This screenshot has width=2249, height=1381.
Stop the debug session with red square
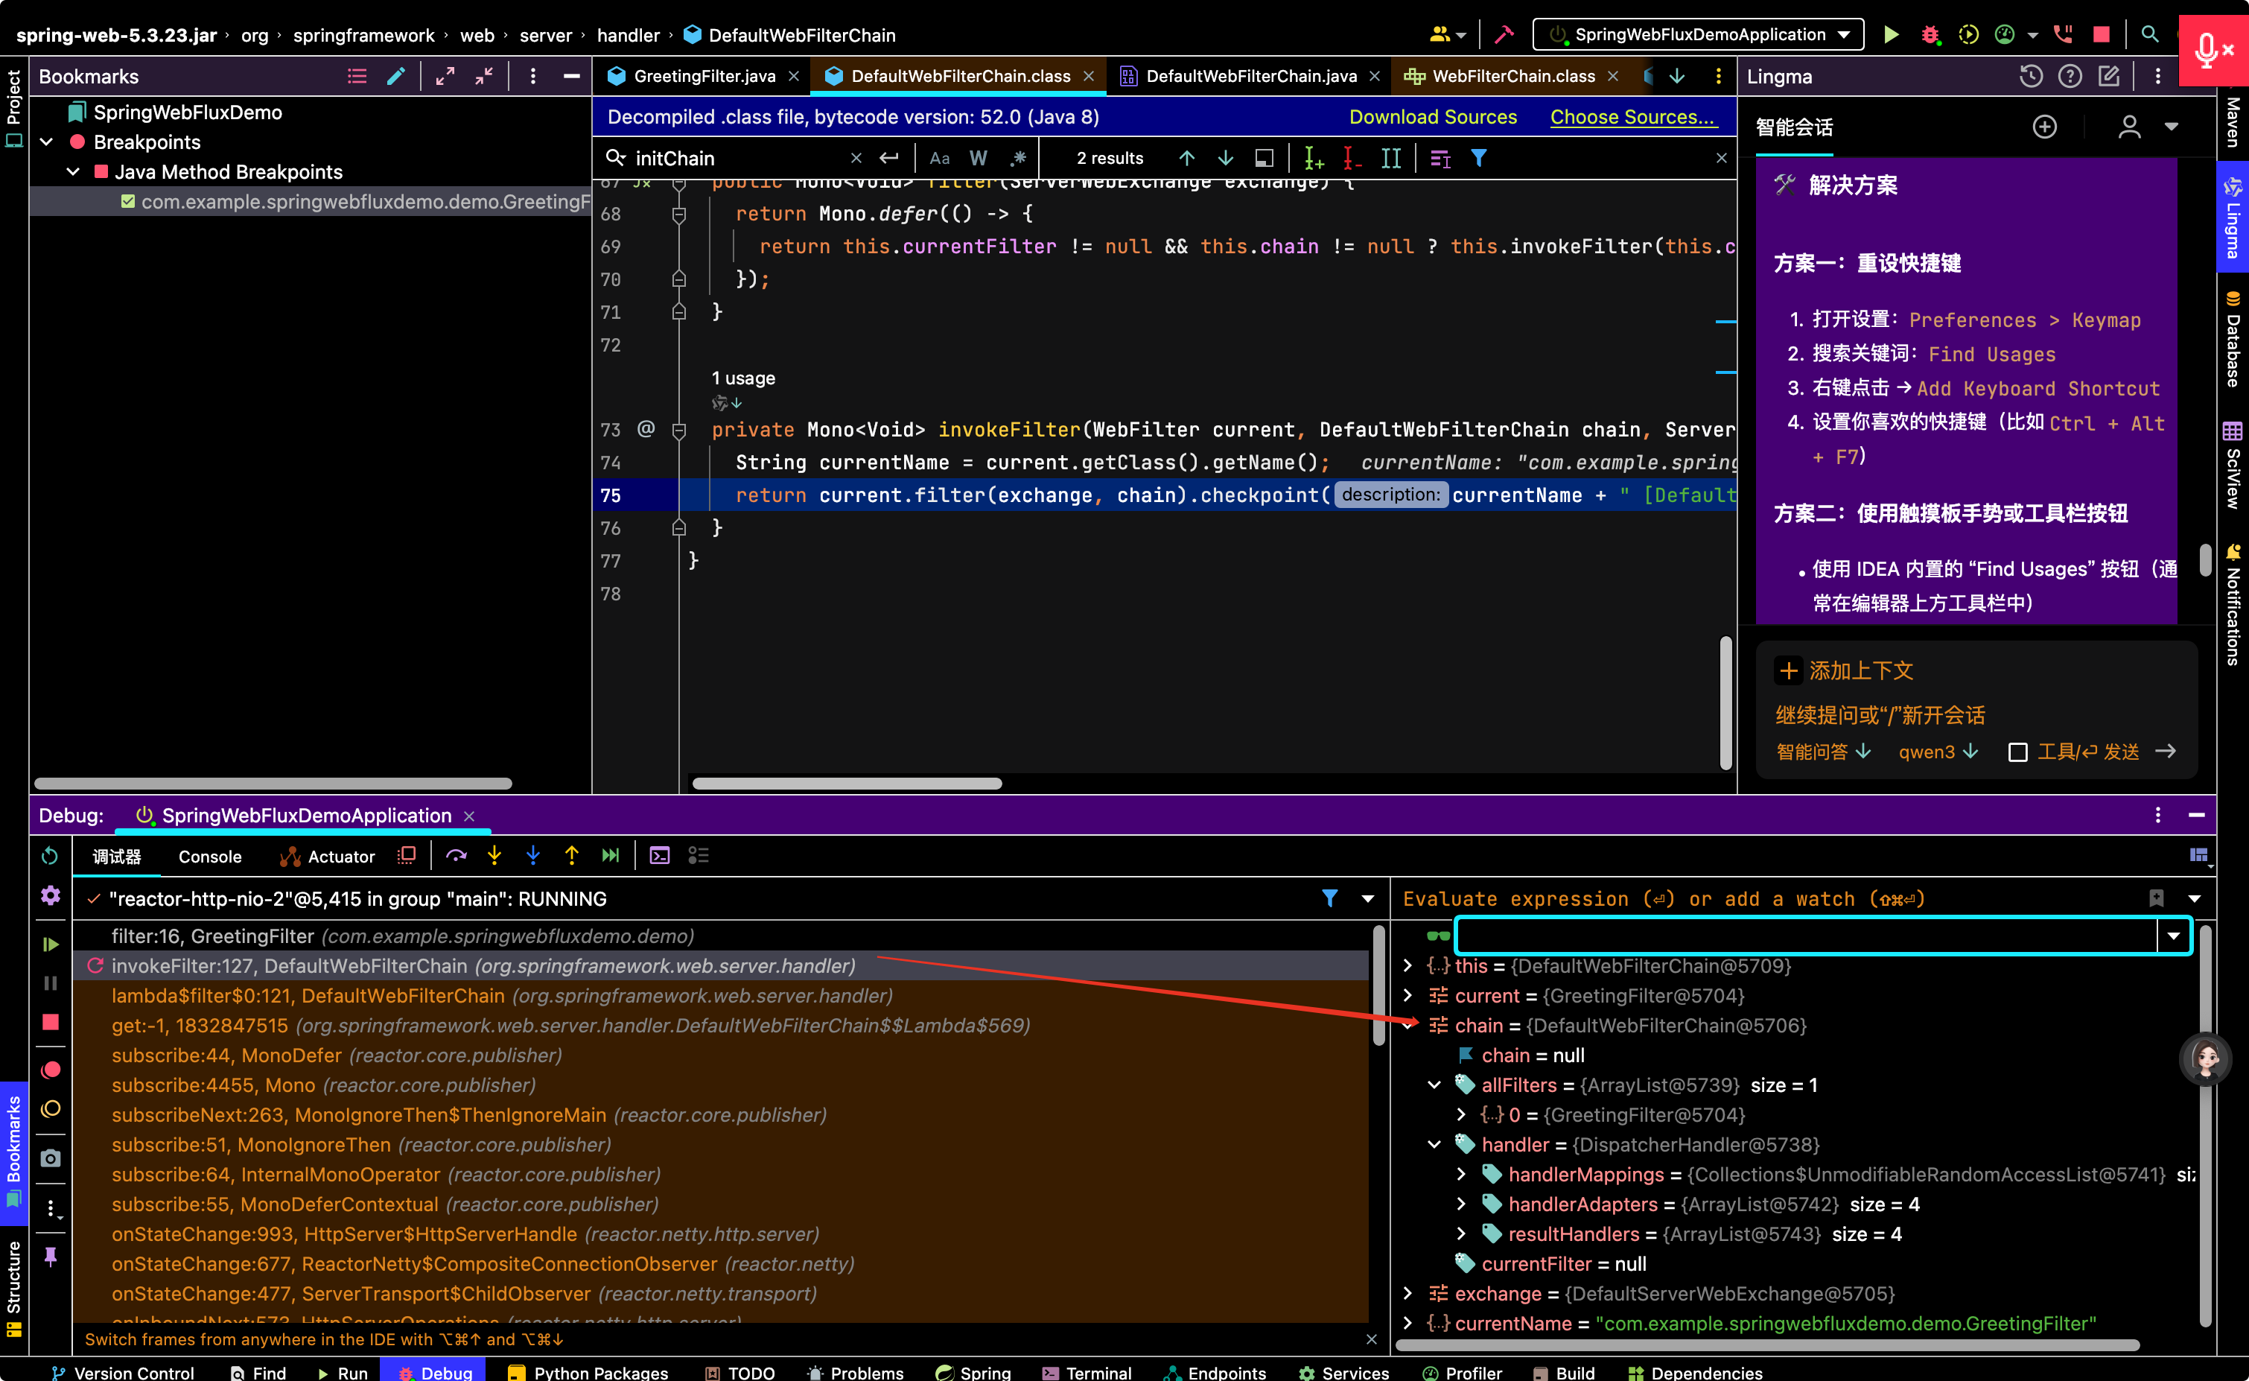(50, 1022)
